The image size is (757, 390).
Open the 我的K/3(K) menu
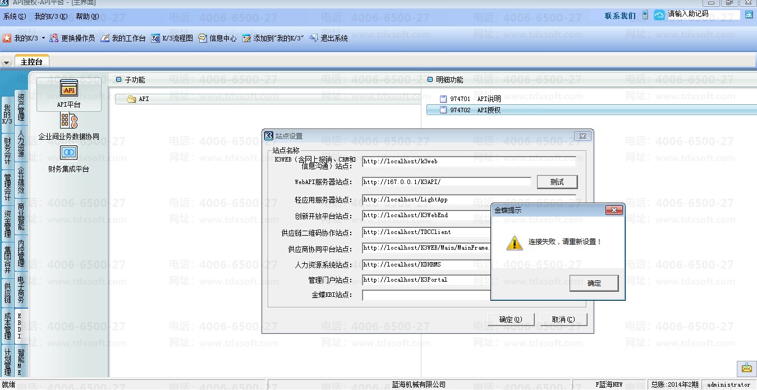(51, 16)
